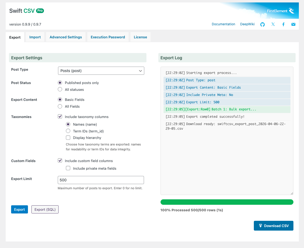
Task: Open the GitHub icon link
Action: pyautogui.click(x=262, y=24)
